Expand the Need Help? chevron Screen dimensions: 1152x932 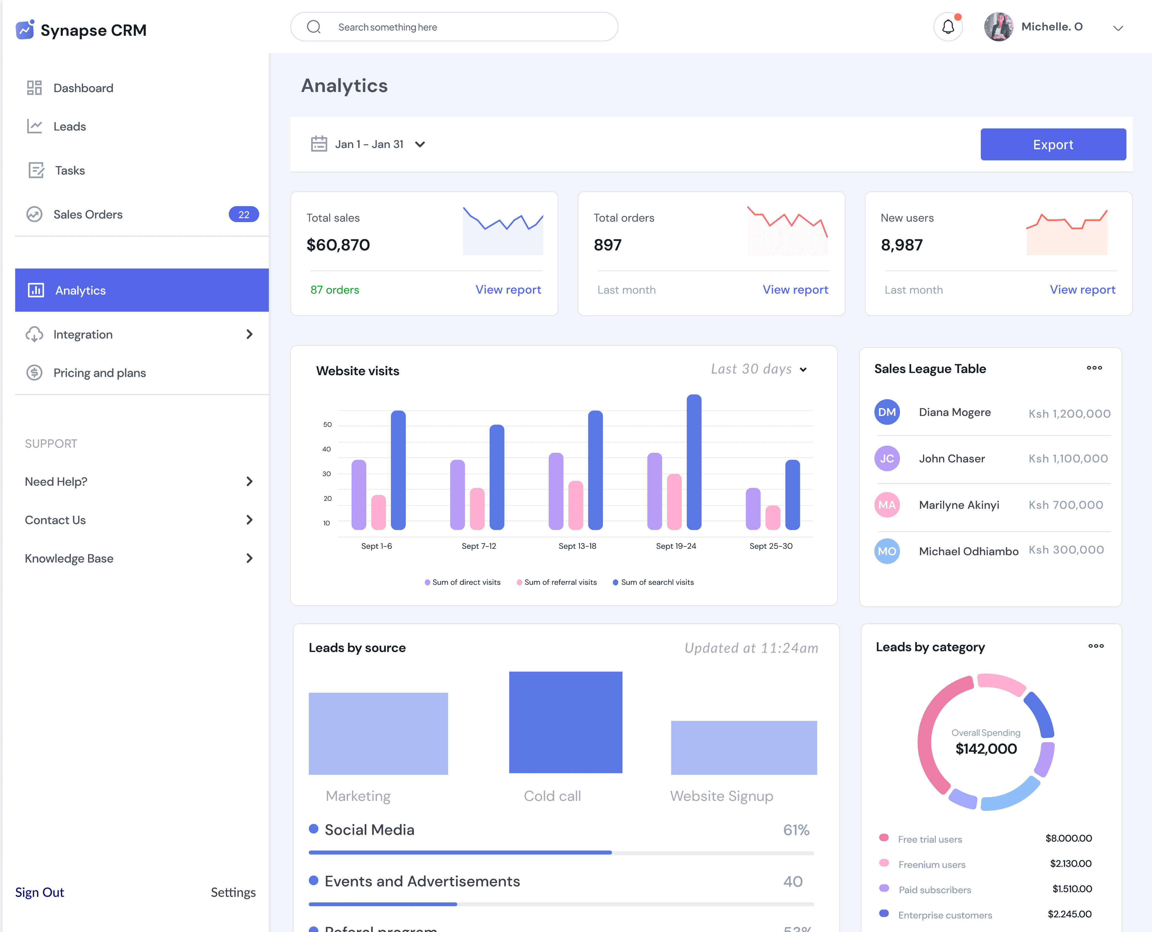(x=249, y=481)
